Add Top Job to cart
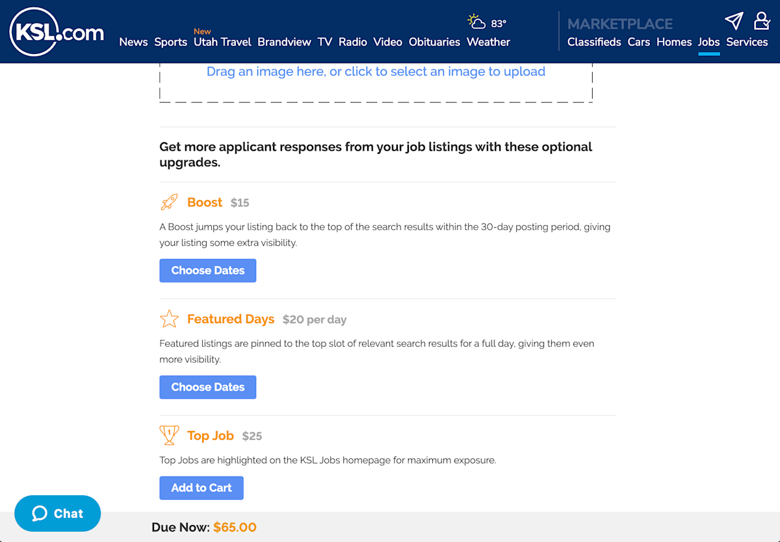780x542 pixels. 201,488
